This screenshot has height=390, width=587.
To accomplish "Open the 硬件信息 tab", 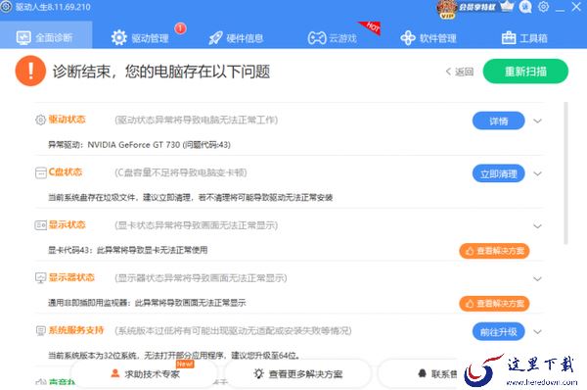I will click(x=236, y=37).
